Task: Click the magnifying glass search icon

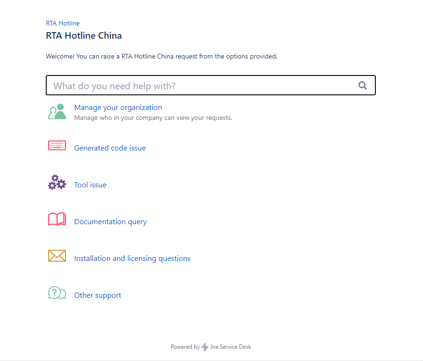Action: pyautogui.click(x=362, y=85)
